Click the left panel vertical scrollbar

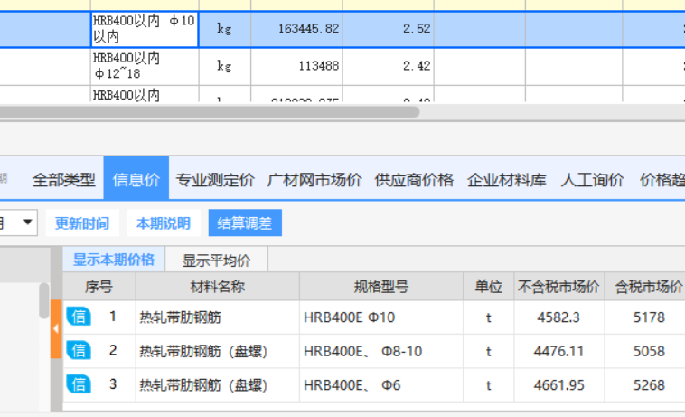pos(43,300)
